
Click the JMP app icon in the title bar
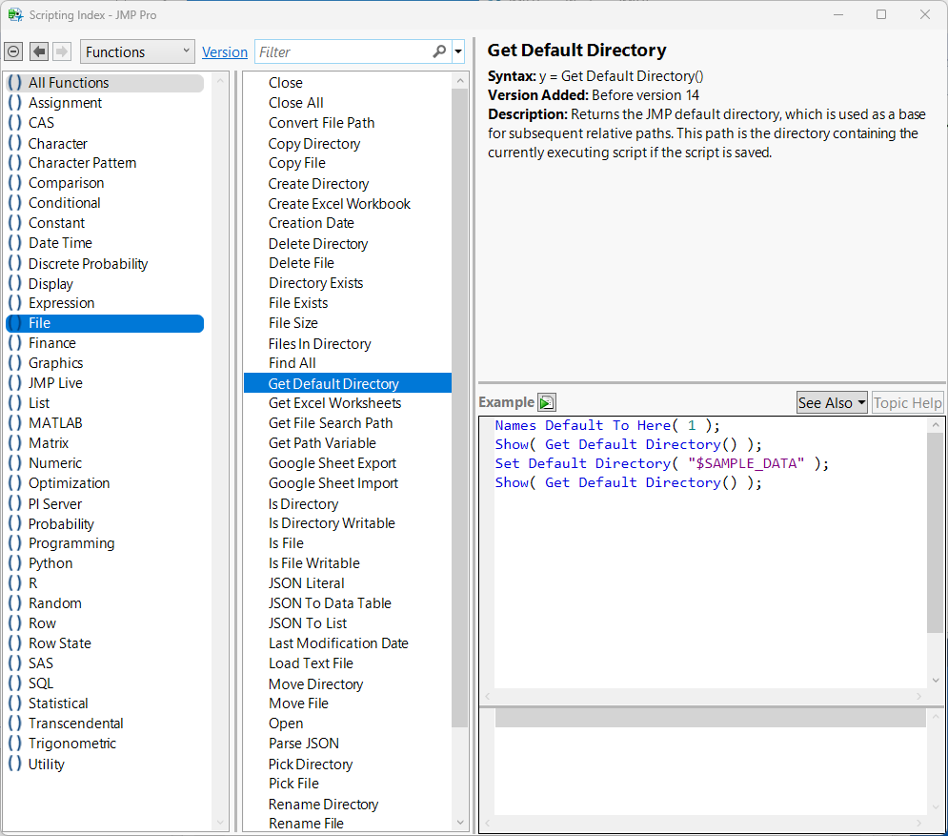(x=15, y=14)
